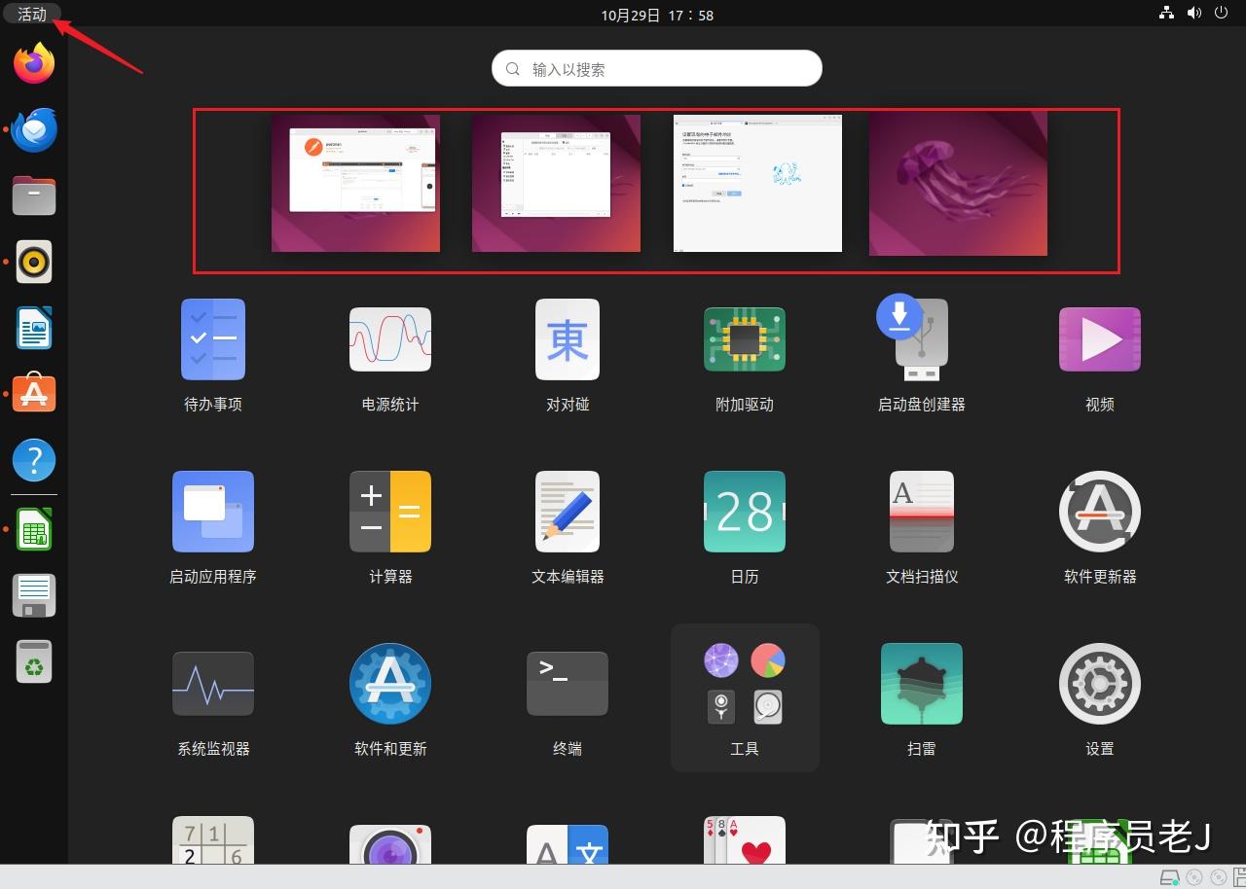
Task: Open the 工具 utilities folder
Action: pos(745,697)
